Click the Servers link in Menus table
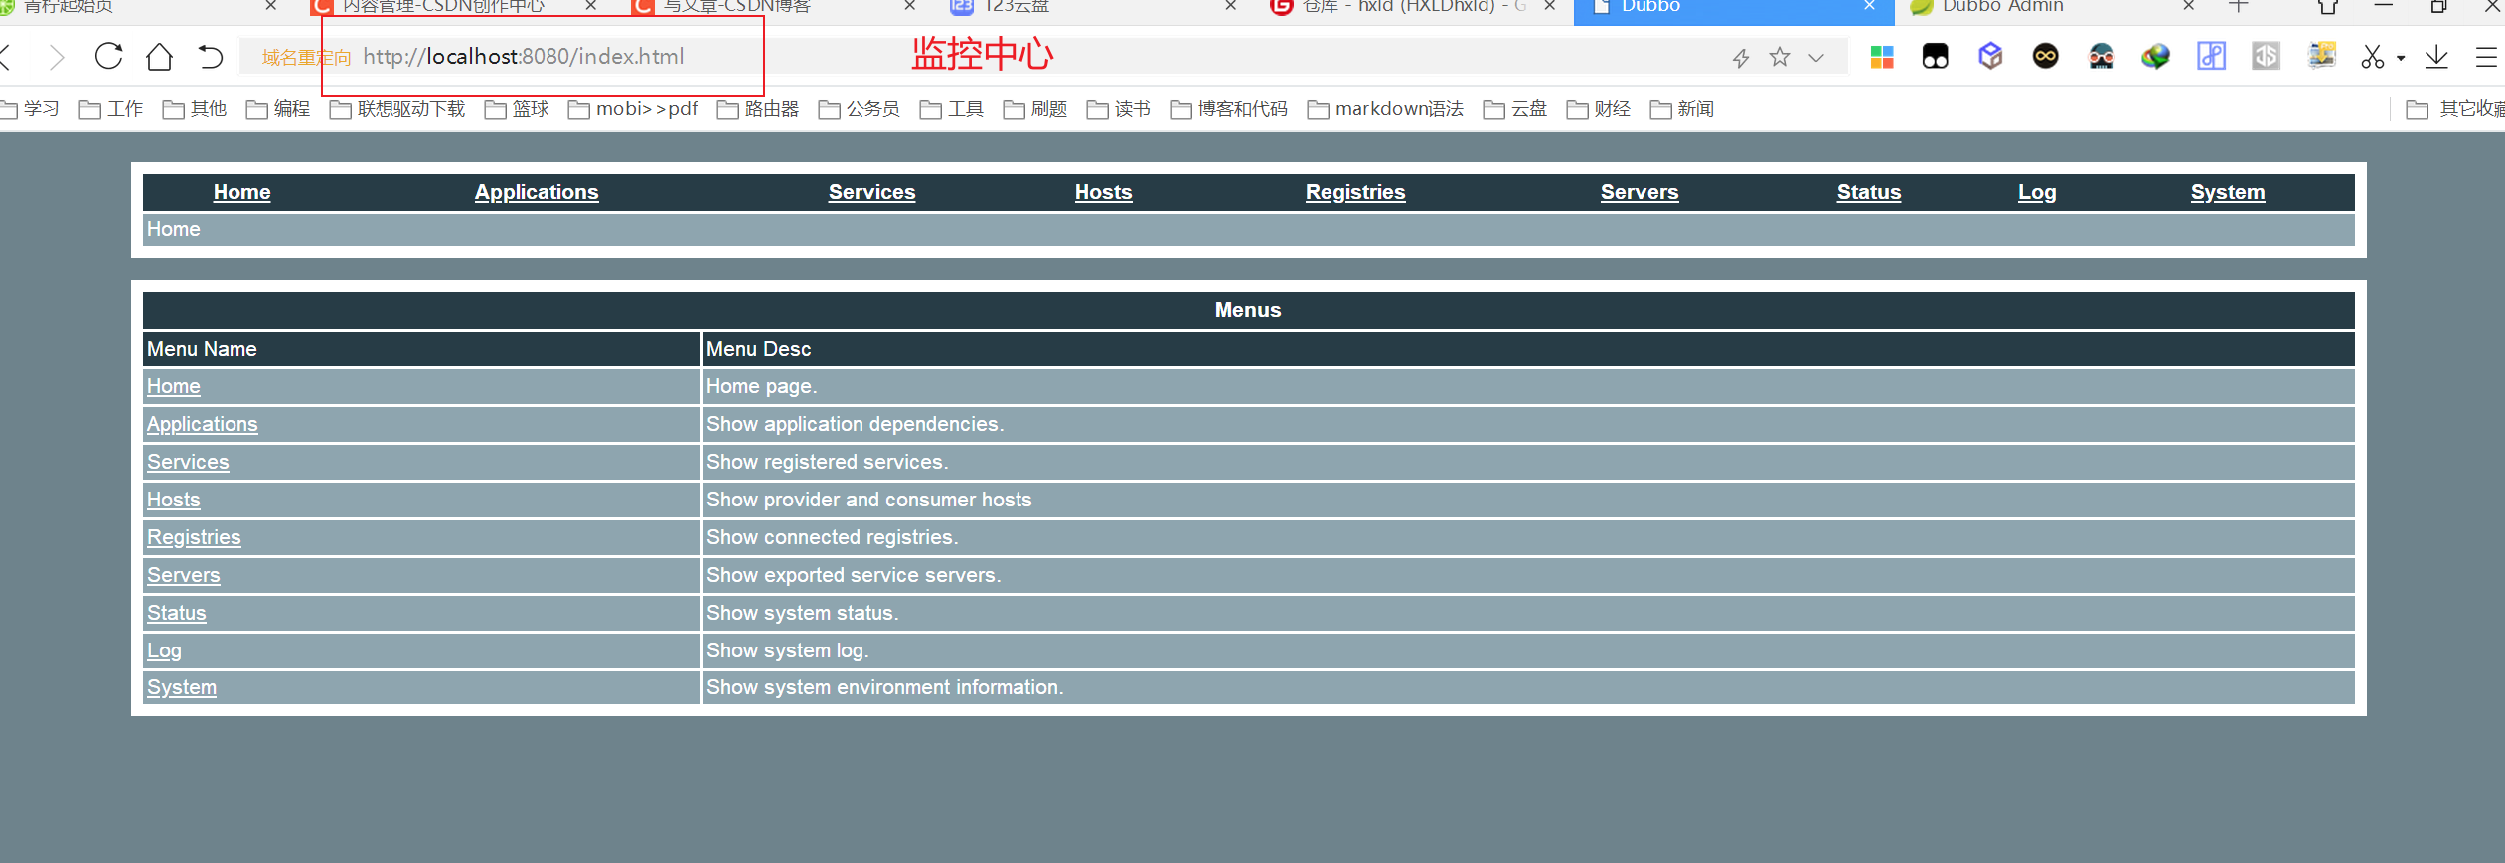 184,575
